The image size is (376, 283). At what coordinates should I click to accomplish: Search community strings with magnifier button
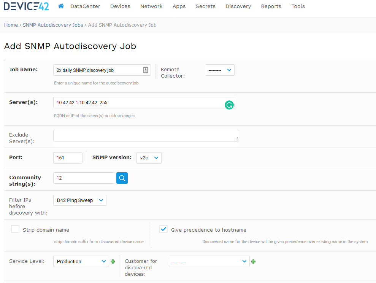pyautogui.click(x=122, y=178)
